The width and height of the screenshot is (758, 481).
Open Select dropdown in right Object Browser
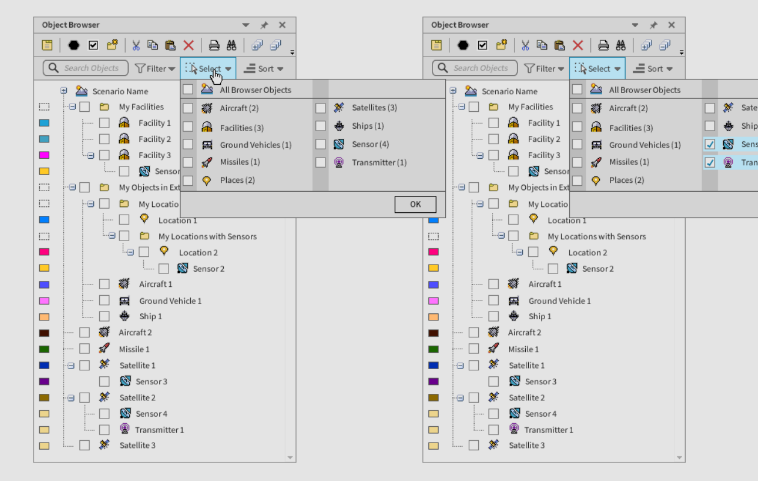pyautogui.click(x=597, y=69)
